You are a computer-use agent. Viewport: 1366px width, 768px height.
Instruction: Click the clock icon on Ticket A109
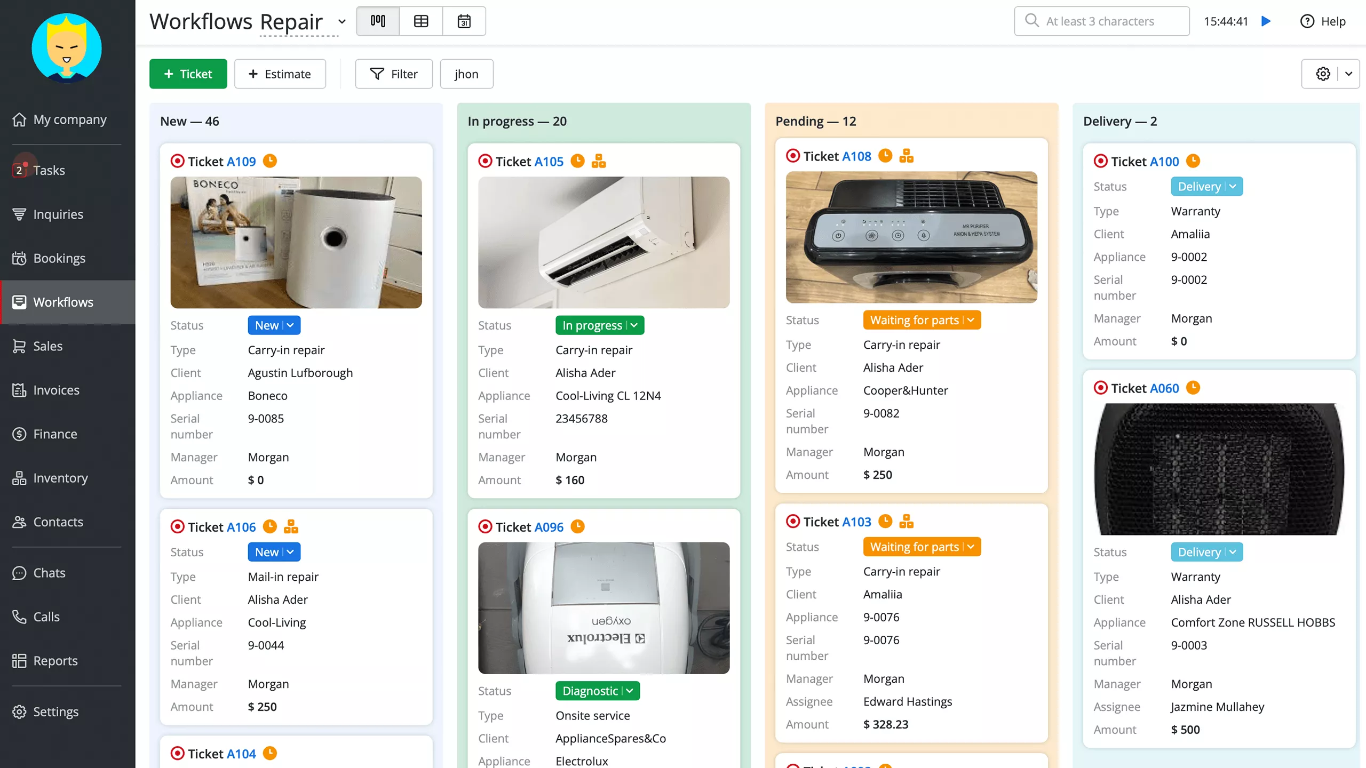(x=270, y=161)
